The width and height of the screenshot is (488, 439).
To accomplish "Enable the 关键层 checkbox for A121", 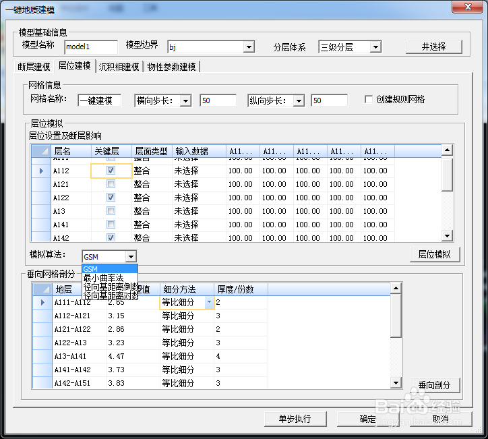I will point(111,184).
